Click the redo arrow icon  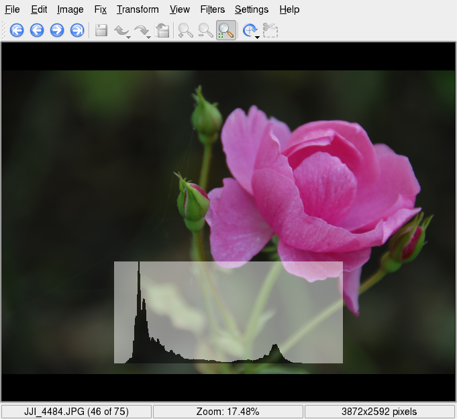click(x=141, y=30)
